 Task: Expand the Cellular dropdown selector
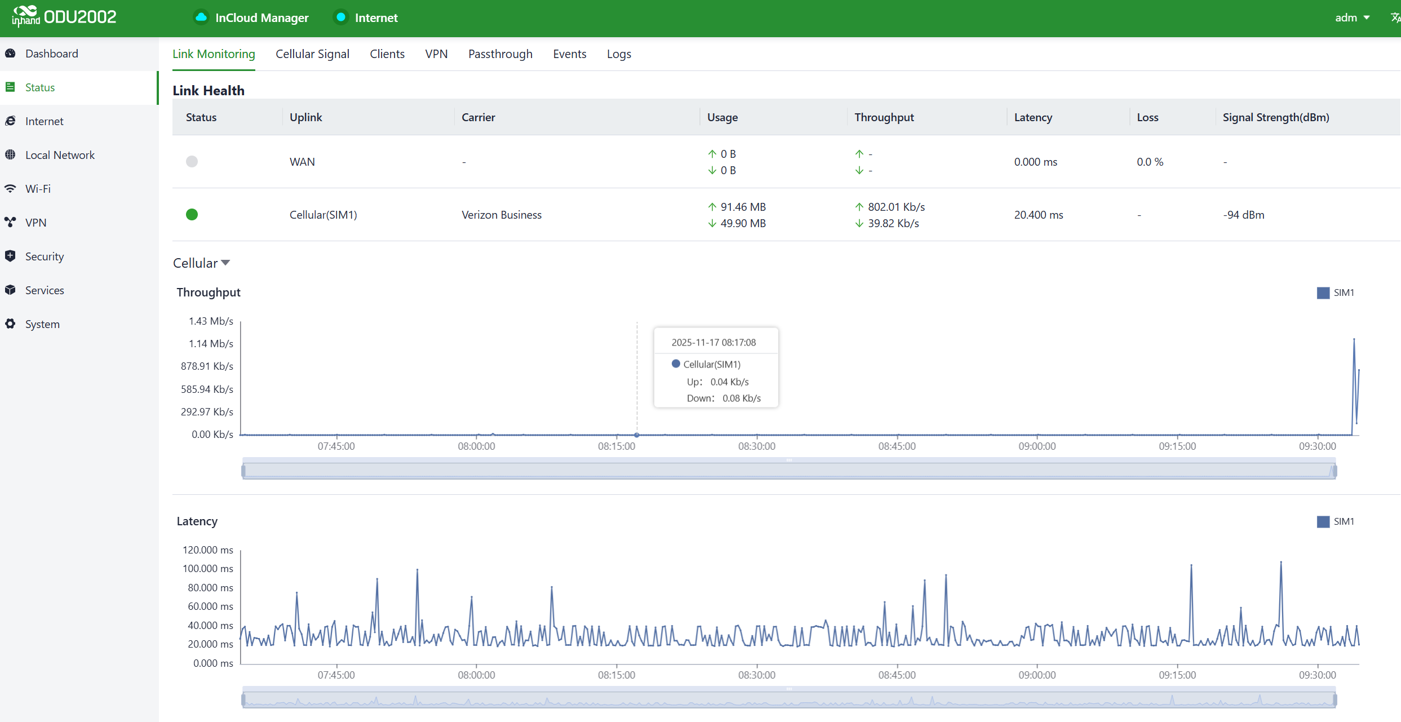[x=202, y=263]
